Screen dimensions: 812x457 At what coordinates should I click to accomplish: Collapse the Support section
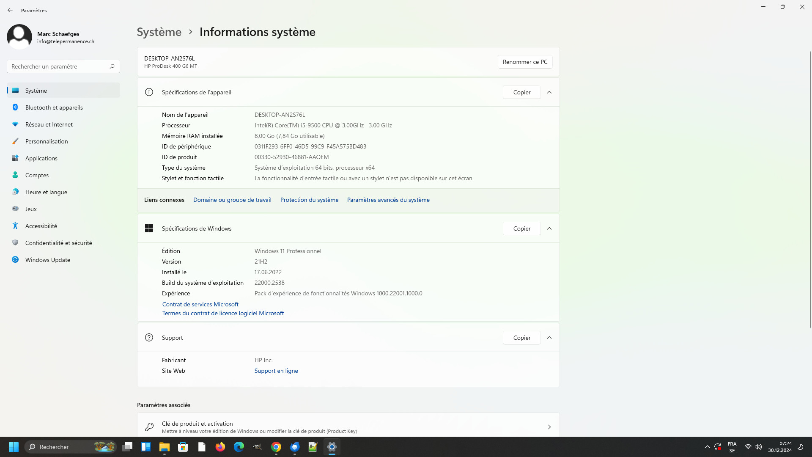(549, 338)
